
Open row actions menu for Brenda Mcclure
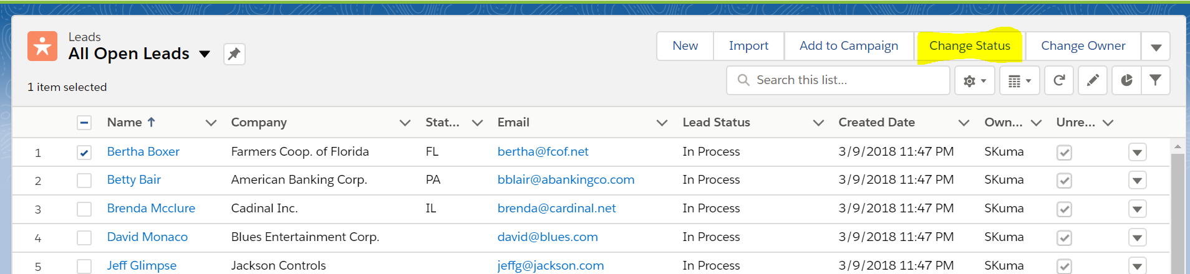[x=1137, y=209]
